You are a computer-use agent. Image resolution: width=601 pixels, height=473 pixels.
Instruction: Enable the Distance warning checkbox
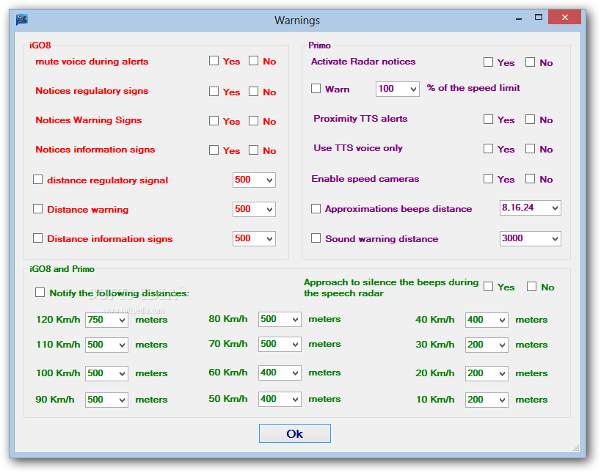point(37,209)
